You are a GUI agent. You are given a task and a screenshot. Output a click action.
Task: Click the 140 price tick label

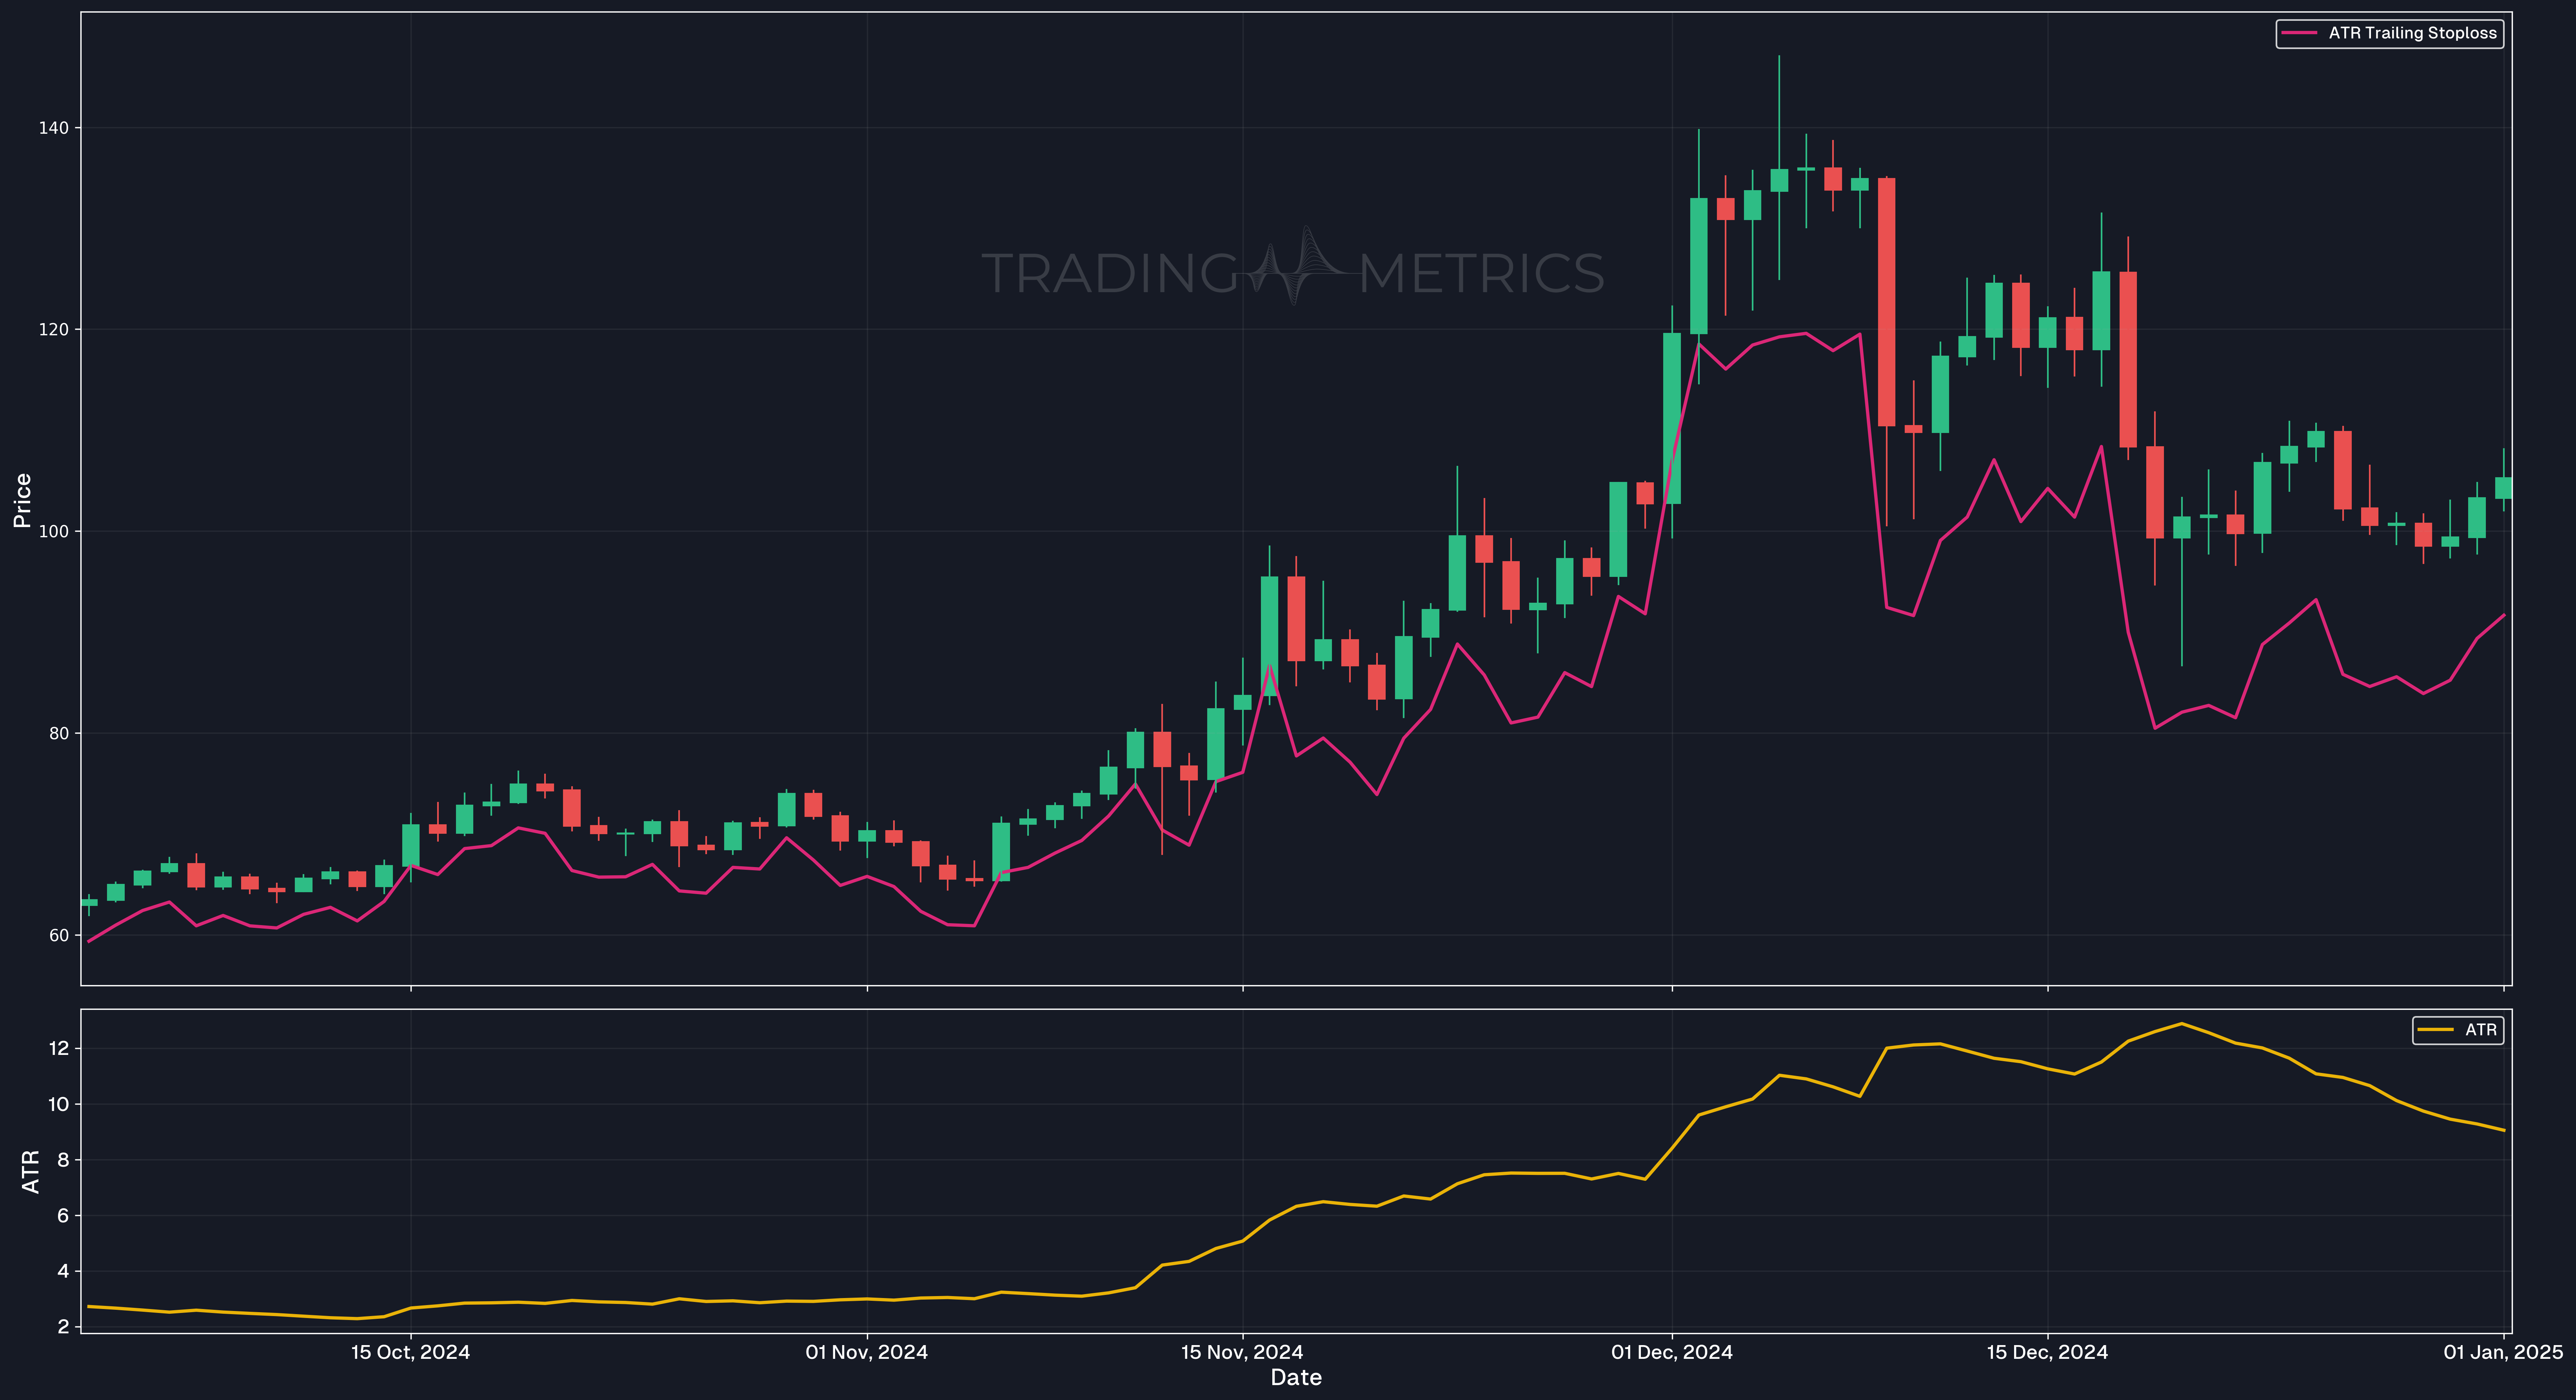point(54,128)
